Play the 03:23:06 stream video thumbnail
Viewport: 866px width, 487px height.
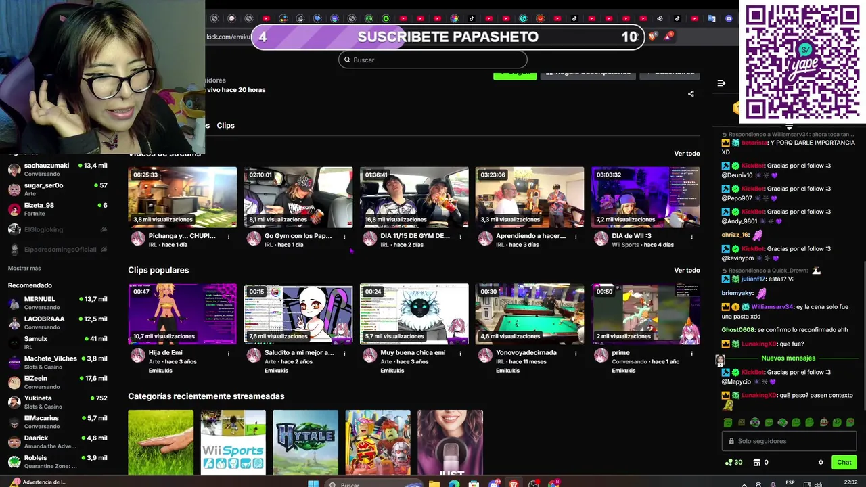(x=530, y=198)
